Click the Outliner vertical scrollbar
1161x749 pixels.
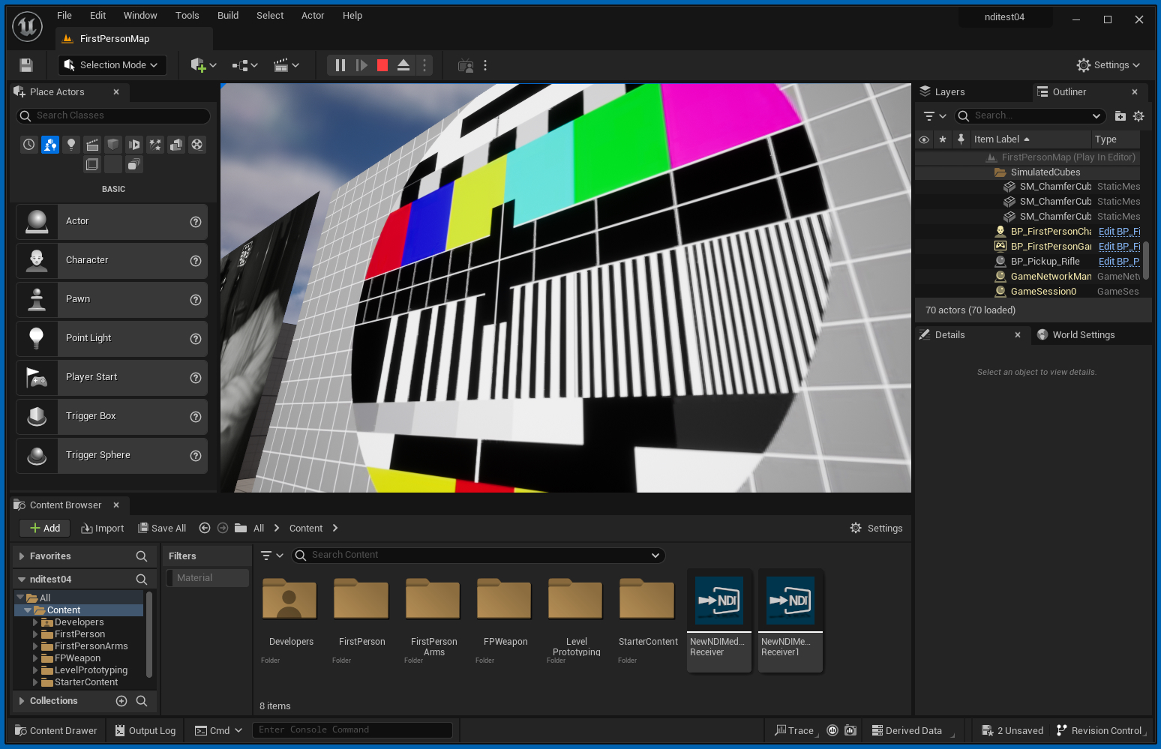click(x=1145, y=259)
